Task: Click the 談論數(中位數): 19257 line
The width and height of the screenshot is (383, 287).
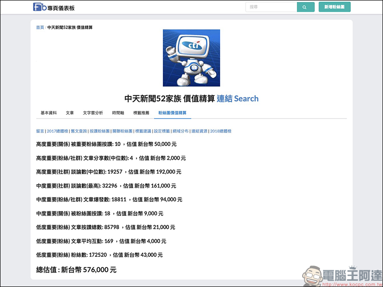Action: (109, 172)
